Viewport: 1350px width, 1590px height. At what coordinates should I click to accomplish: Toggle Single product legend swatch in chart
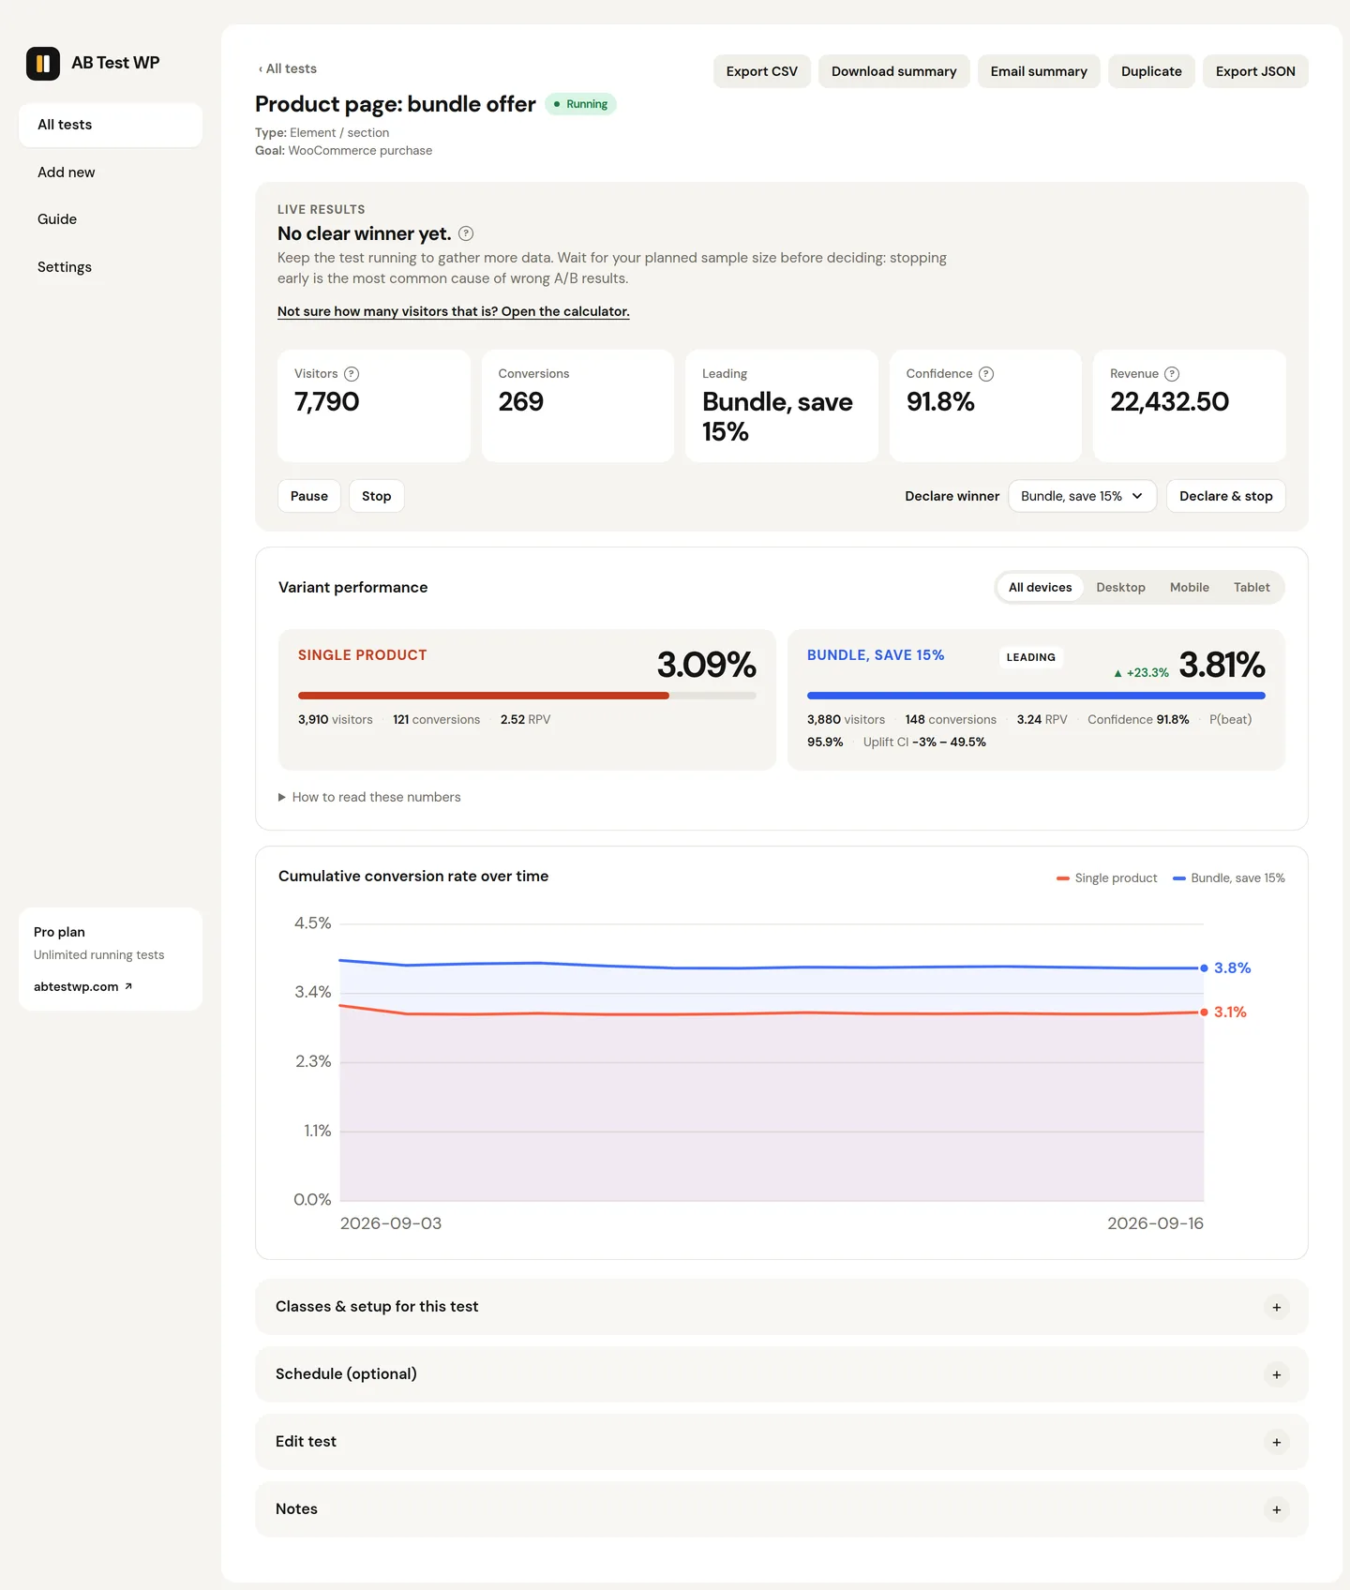(x=1063, y=878)
